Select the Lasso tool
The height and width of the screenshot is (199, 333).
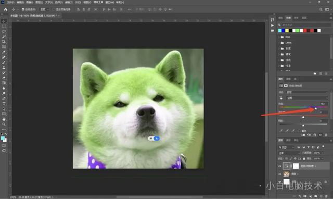(x=4, y=31)
